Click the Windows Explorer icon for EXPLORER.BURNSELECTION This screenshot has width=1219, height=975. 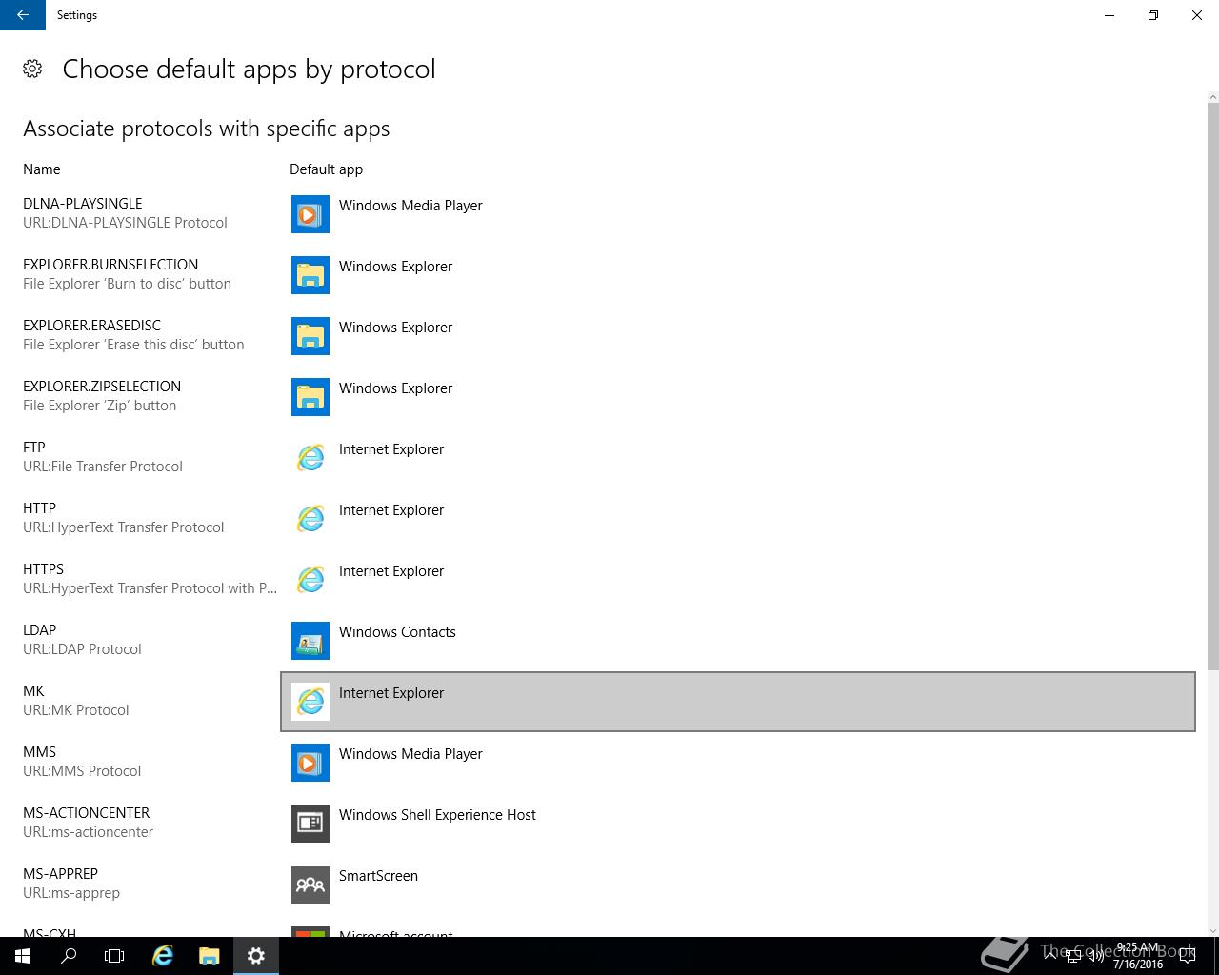[310, 275]
